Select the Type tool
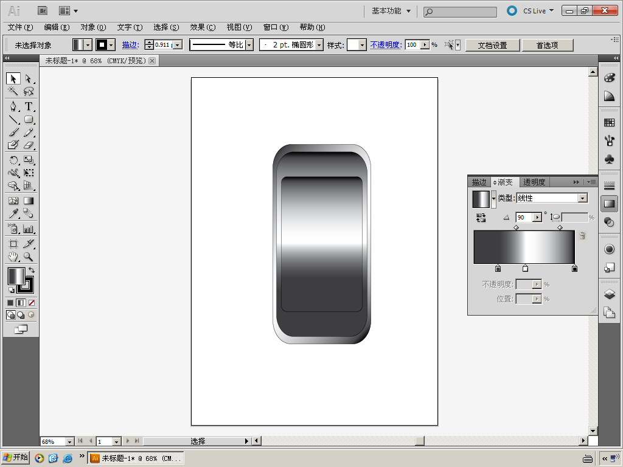Screen dimensions: 623x467 [x=29, y=106]
